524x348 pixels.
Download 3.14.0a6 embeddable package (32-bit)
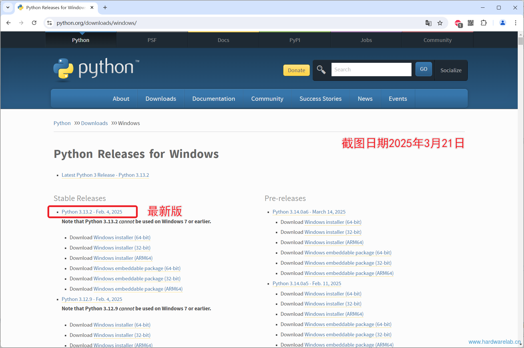(348, 263)
